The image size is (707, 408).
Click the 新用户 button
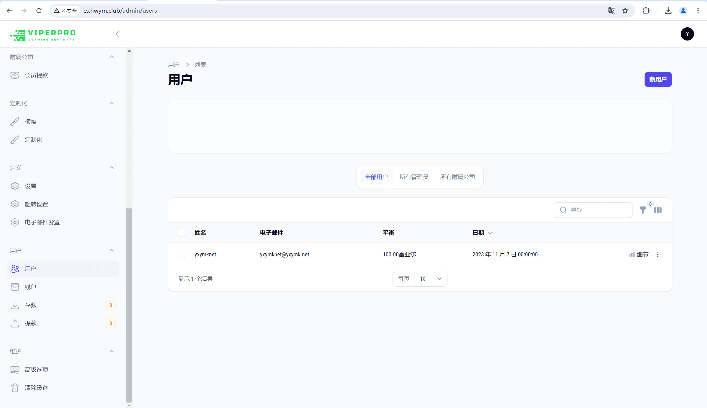[x=658, y=79]
